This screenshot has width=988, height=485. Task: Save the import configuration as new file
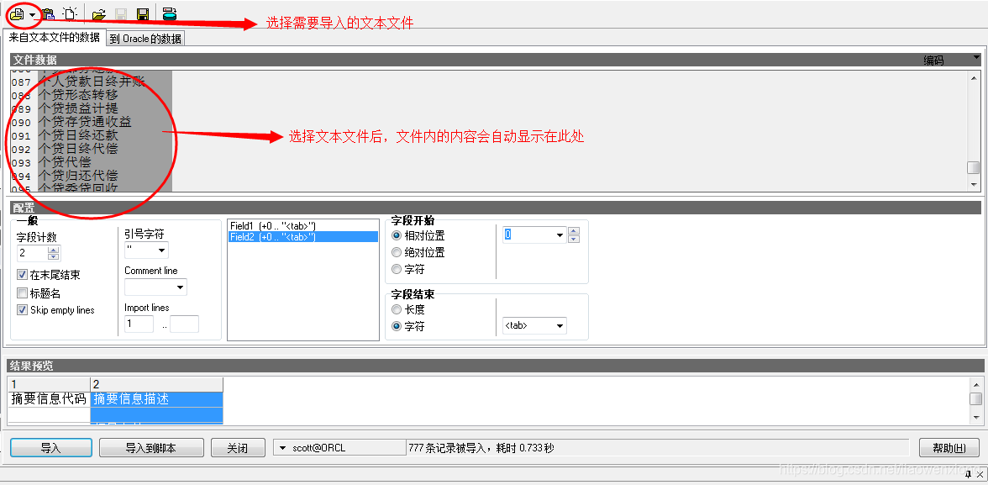pos(142,13)
